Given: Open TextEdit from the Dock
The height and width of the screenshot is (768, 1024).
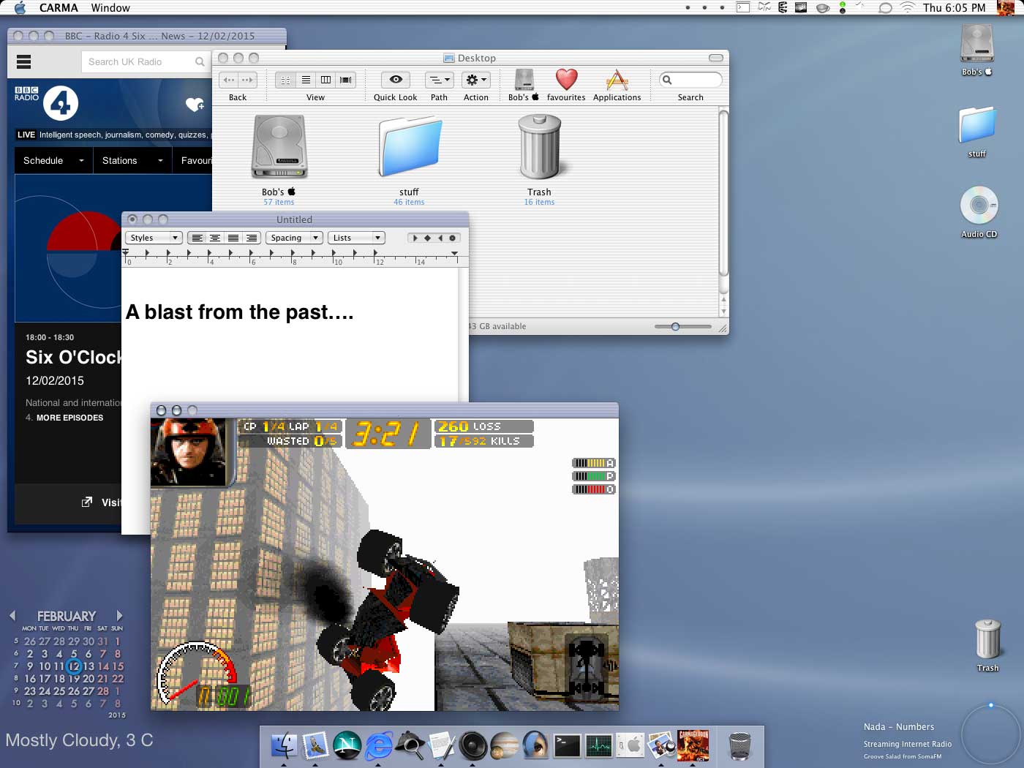Looking at the screenshot, I should tap(441, 745).
